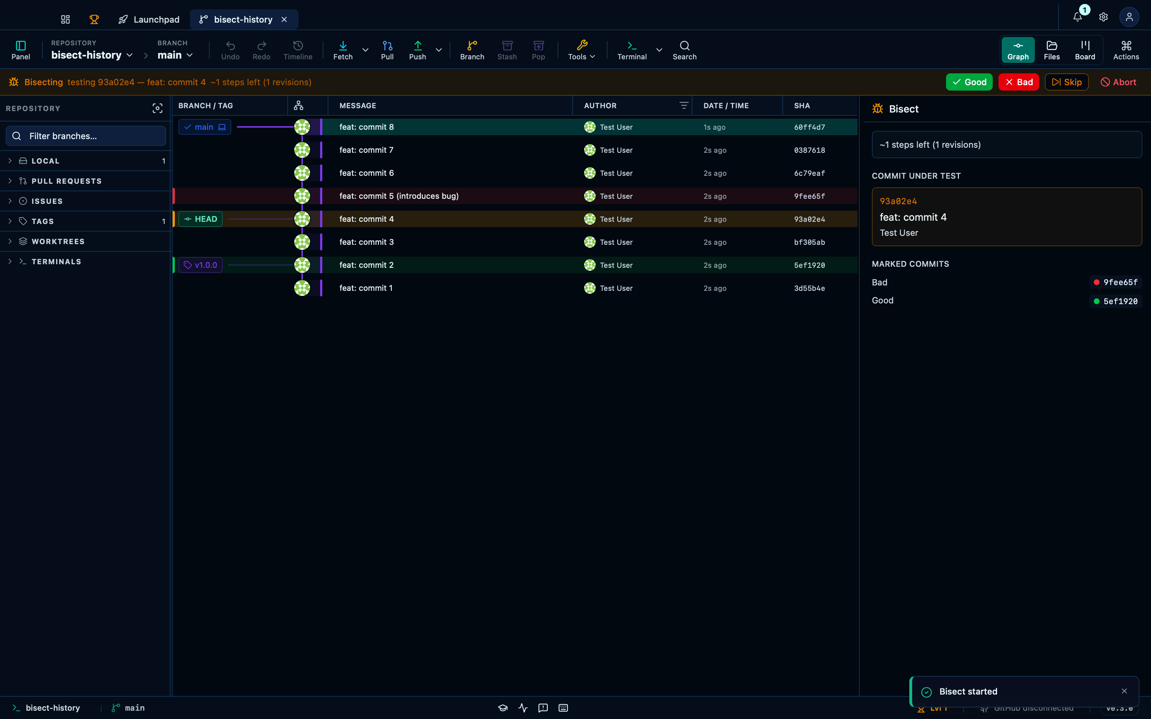This screenshot has width=1151, height=719.
Task: Open the feedback message icon in status bar
Action: click(543, 707)
